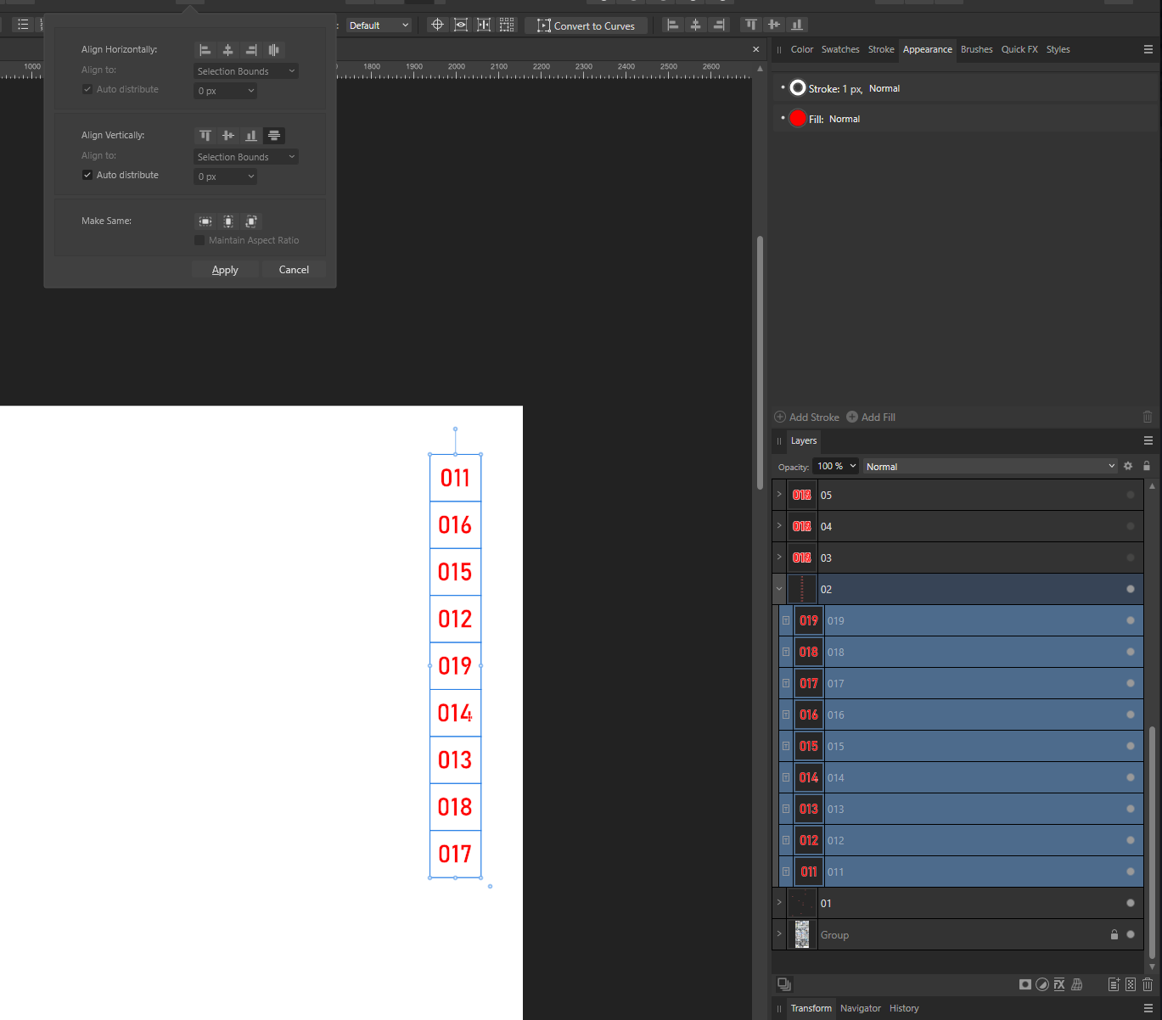Toggle visibility of Group layer
The height and width of the screenshot is (1020, 1162).
1131,934
